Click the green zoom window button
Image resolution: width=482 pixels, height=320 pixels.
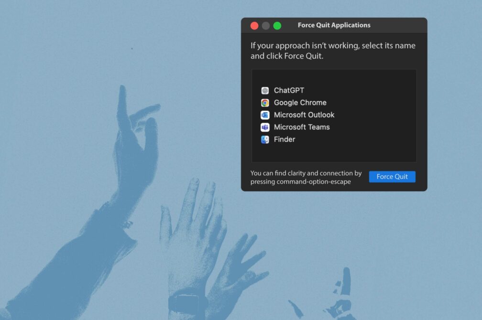[x=277, y=26]
